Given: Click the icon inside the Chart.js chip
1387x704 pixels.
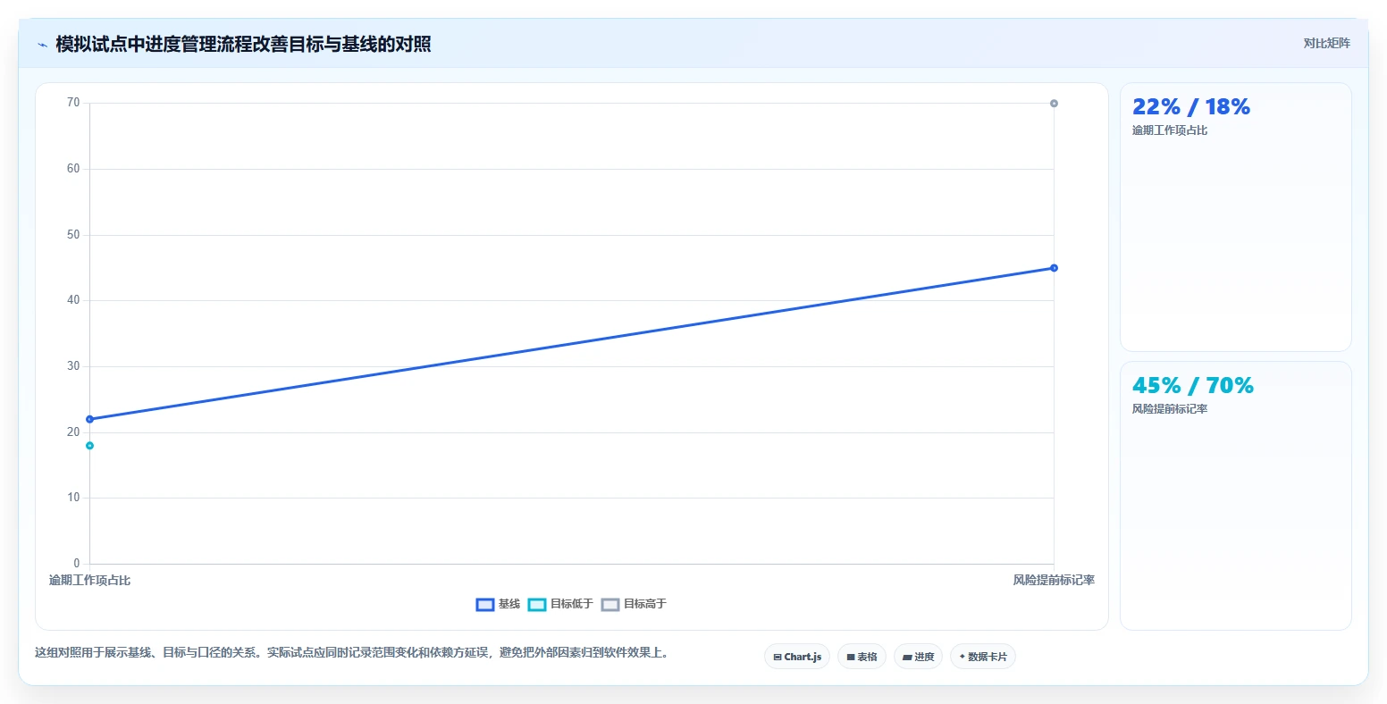Looking at the screenshot, I should pyautogui.click(x=778, y=658).
